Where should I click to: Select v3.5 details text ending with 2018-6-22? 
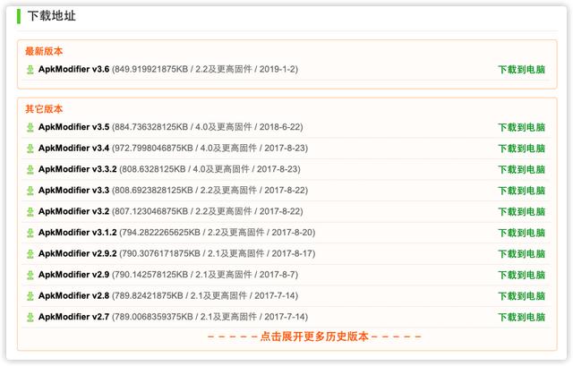coord(207,127)
